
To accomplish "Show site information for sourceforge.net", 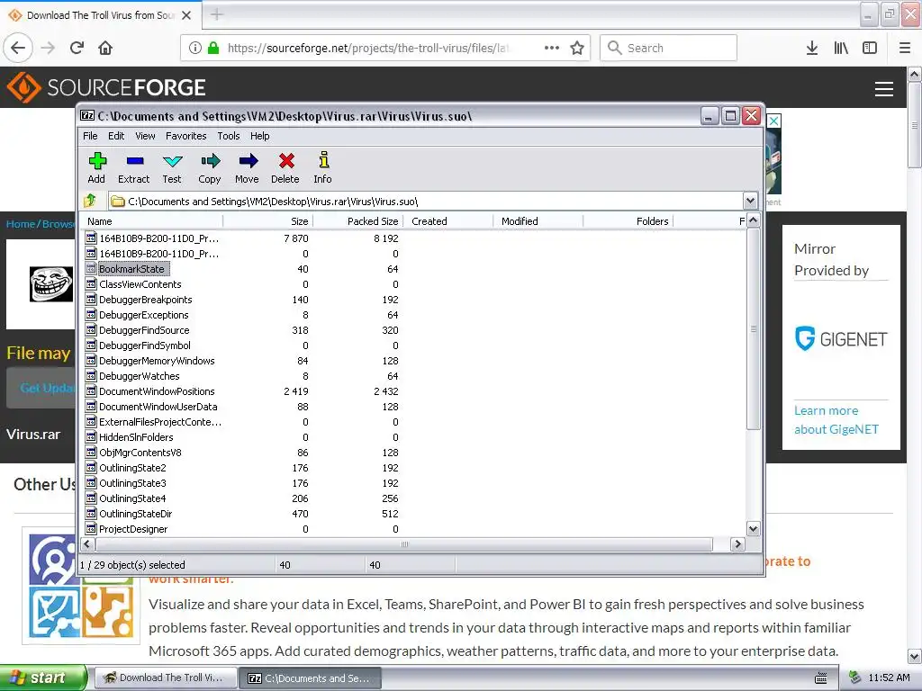I will (x=195, y=48).
